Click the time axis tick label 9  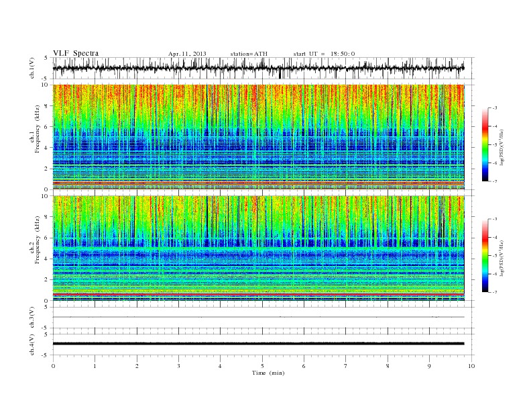(429, 366)
